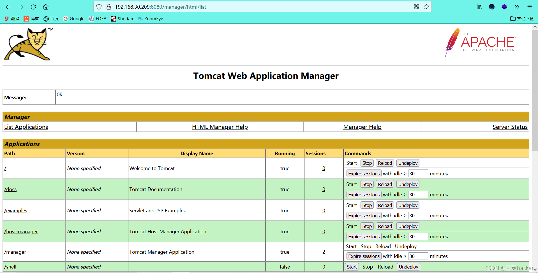
Task: Bookmark this page with the star icon
Action: [426, 7]
